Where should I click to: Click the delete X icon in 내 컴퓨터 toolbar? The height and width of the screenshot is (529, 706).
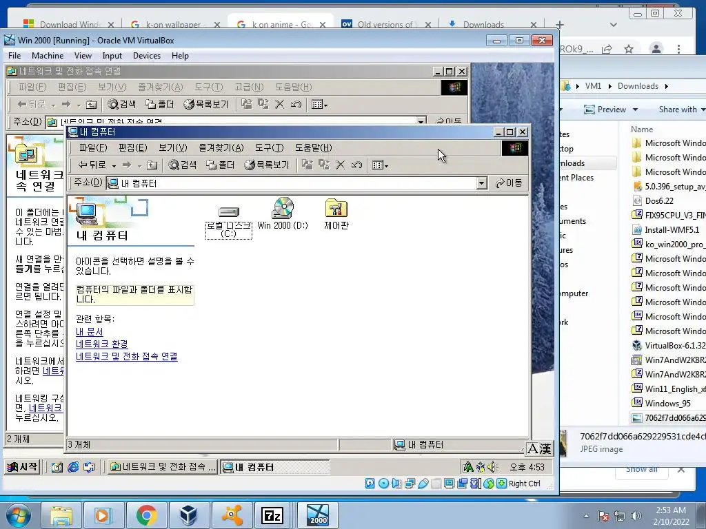[x=341, y=165]
